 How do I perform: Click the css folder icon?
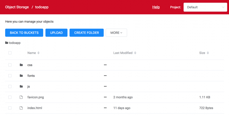coord(21,65)
